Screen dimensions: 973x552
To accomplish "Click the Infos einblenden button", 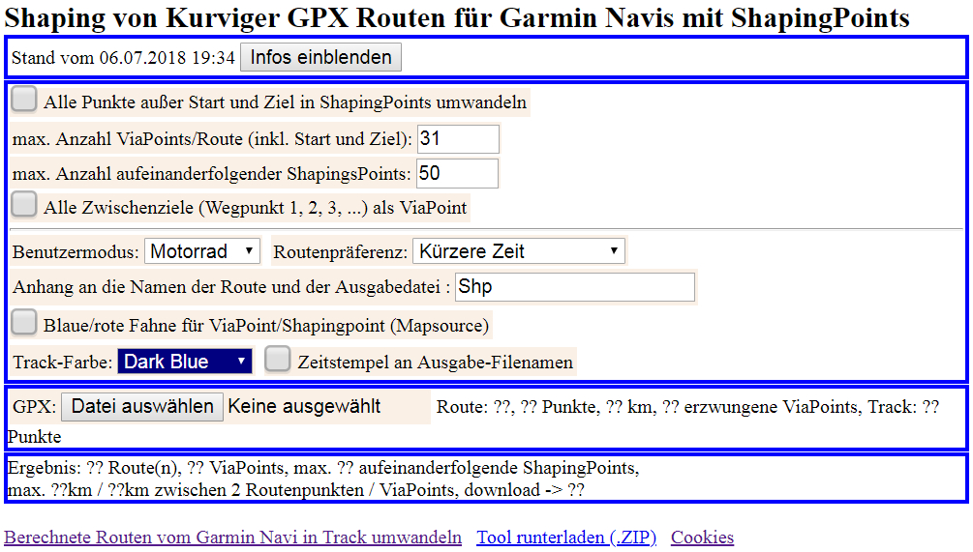I will (x=320, y=57).
